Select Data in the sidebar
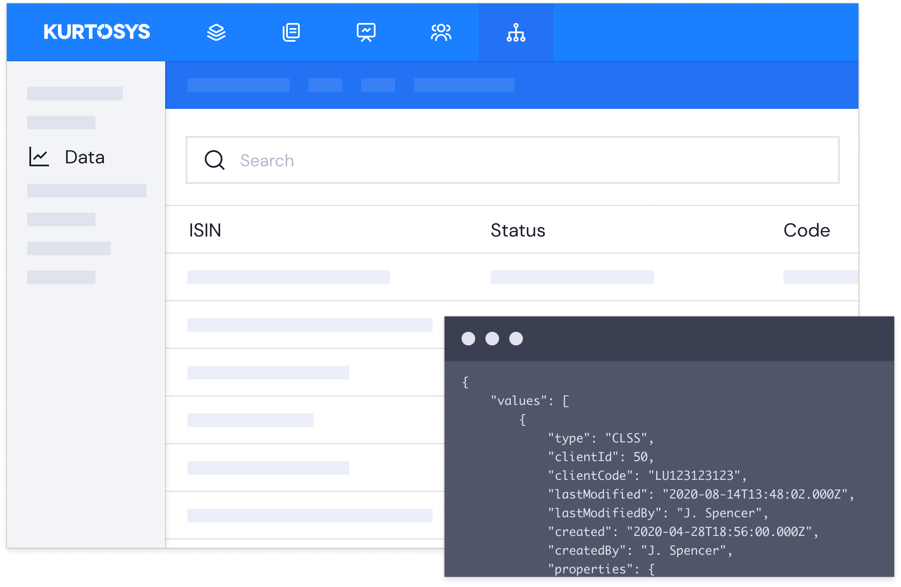This screenshot has height=587, width=901. [85, 157]
